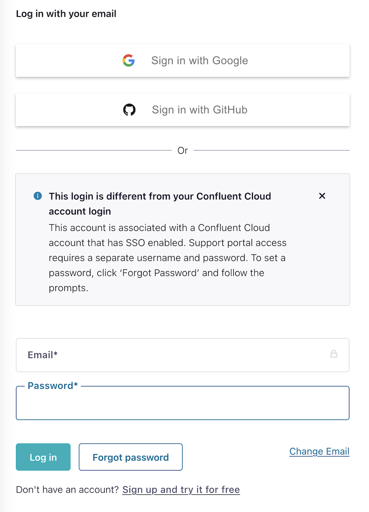Focus the Password input field
The width and height of the screenshot is (369, 512).
[x=183, y=403]
